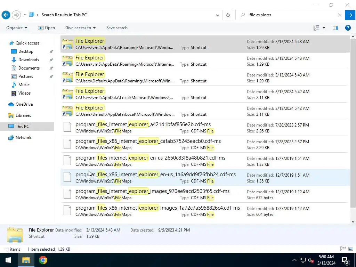
Task: Click 'Search Results in This PC' address text
Action: click(x=64, y=15)
